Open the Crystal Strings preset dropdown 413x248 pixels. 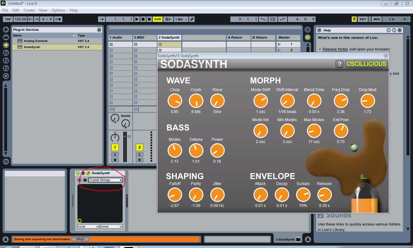click(x=106, y=180)
